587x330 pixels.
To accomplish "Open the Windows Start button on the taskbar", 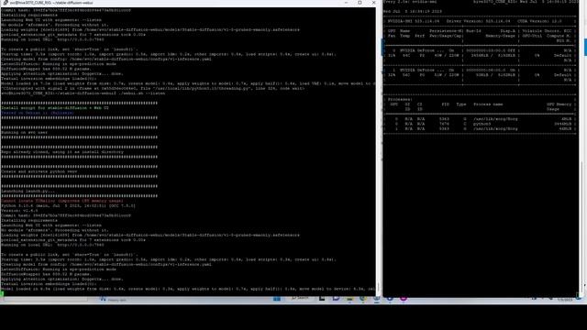I will [x=277, y=299].
